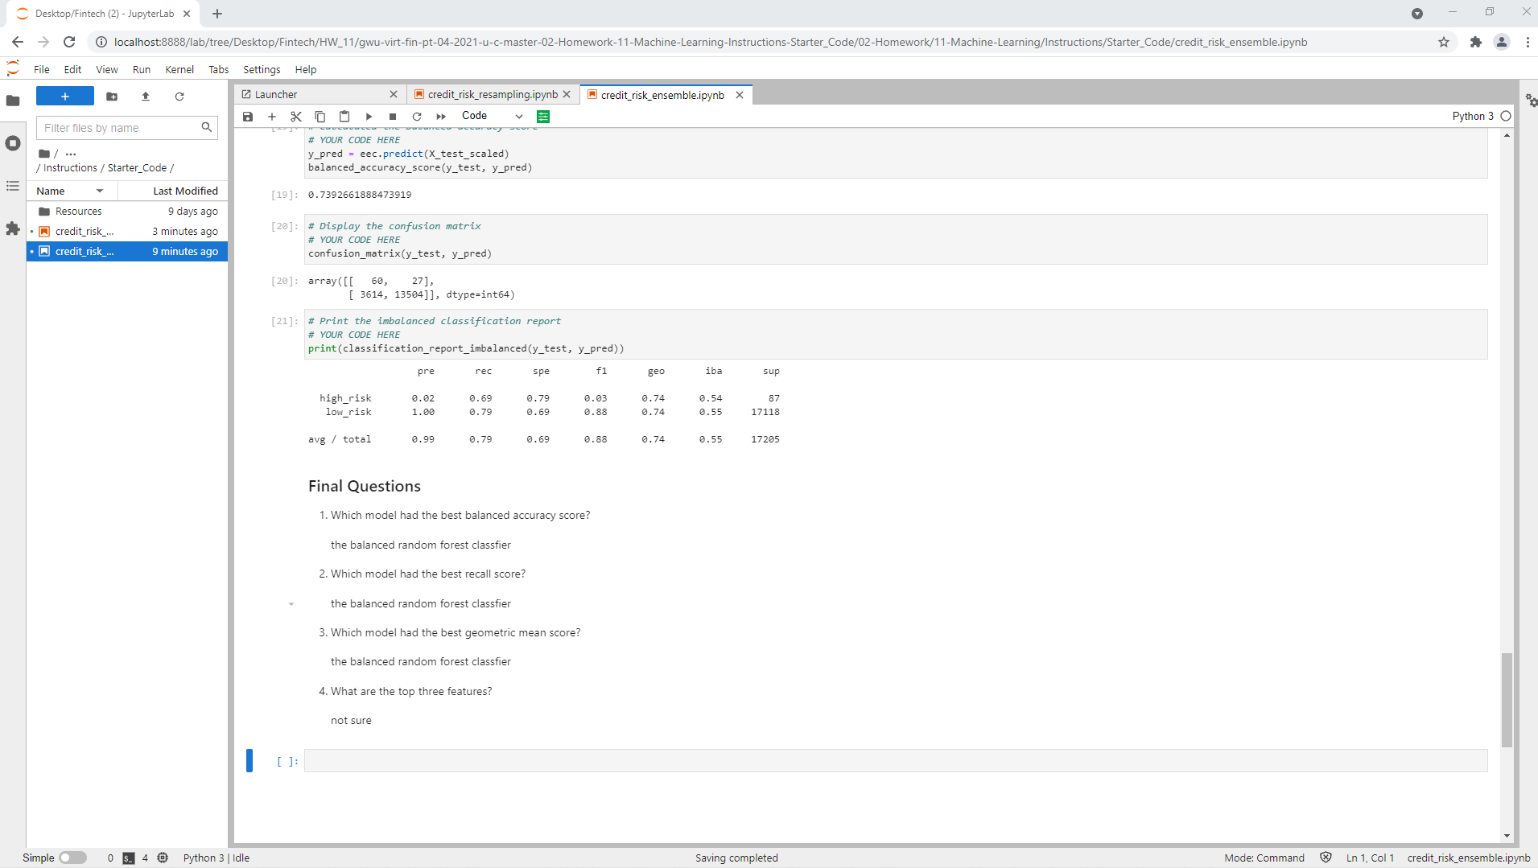Bookmark this page with the star icon
This screenshot has height=868, width=1538.
click(x=1444, y=42)
